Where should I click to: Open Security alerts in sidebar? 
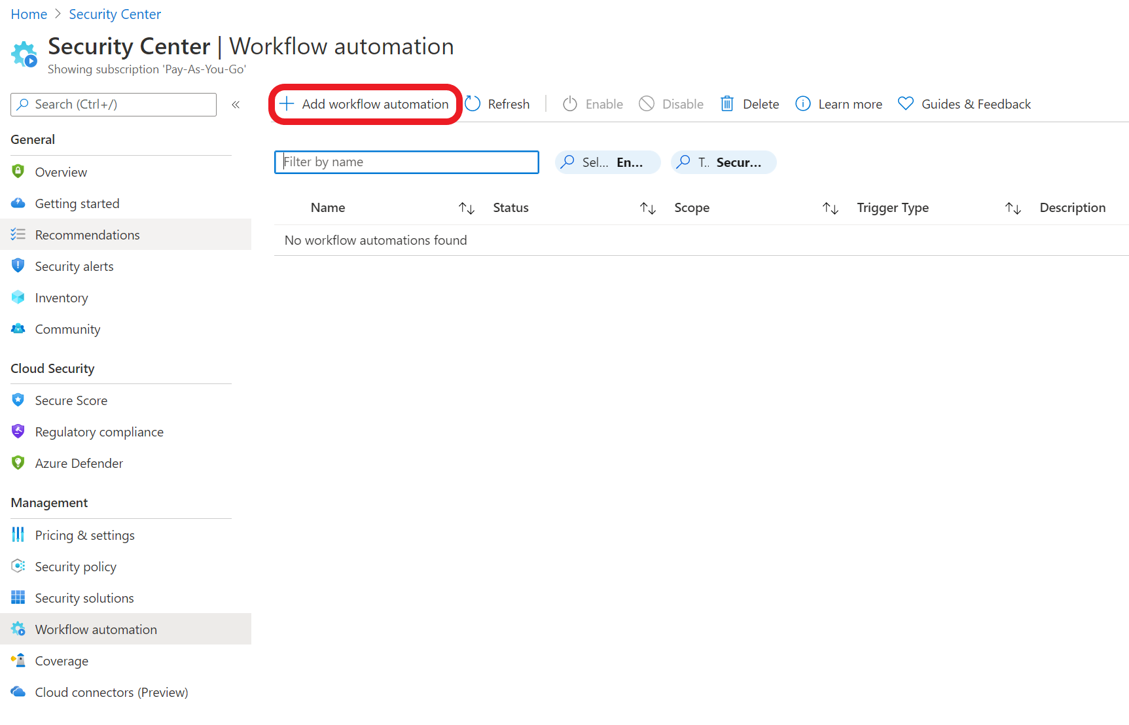coord(126,266)
